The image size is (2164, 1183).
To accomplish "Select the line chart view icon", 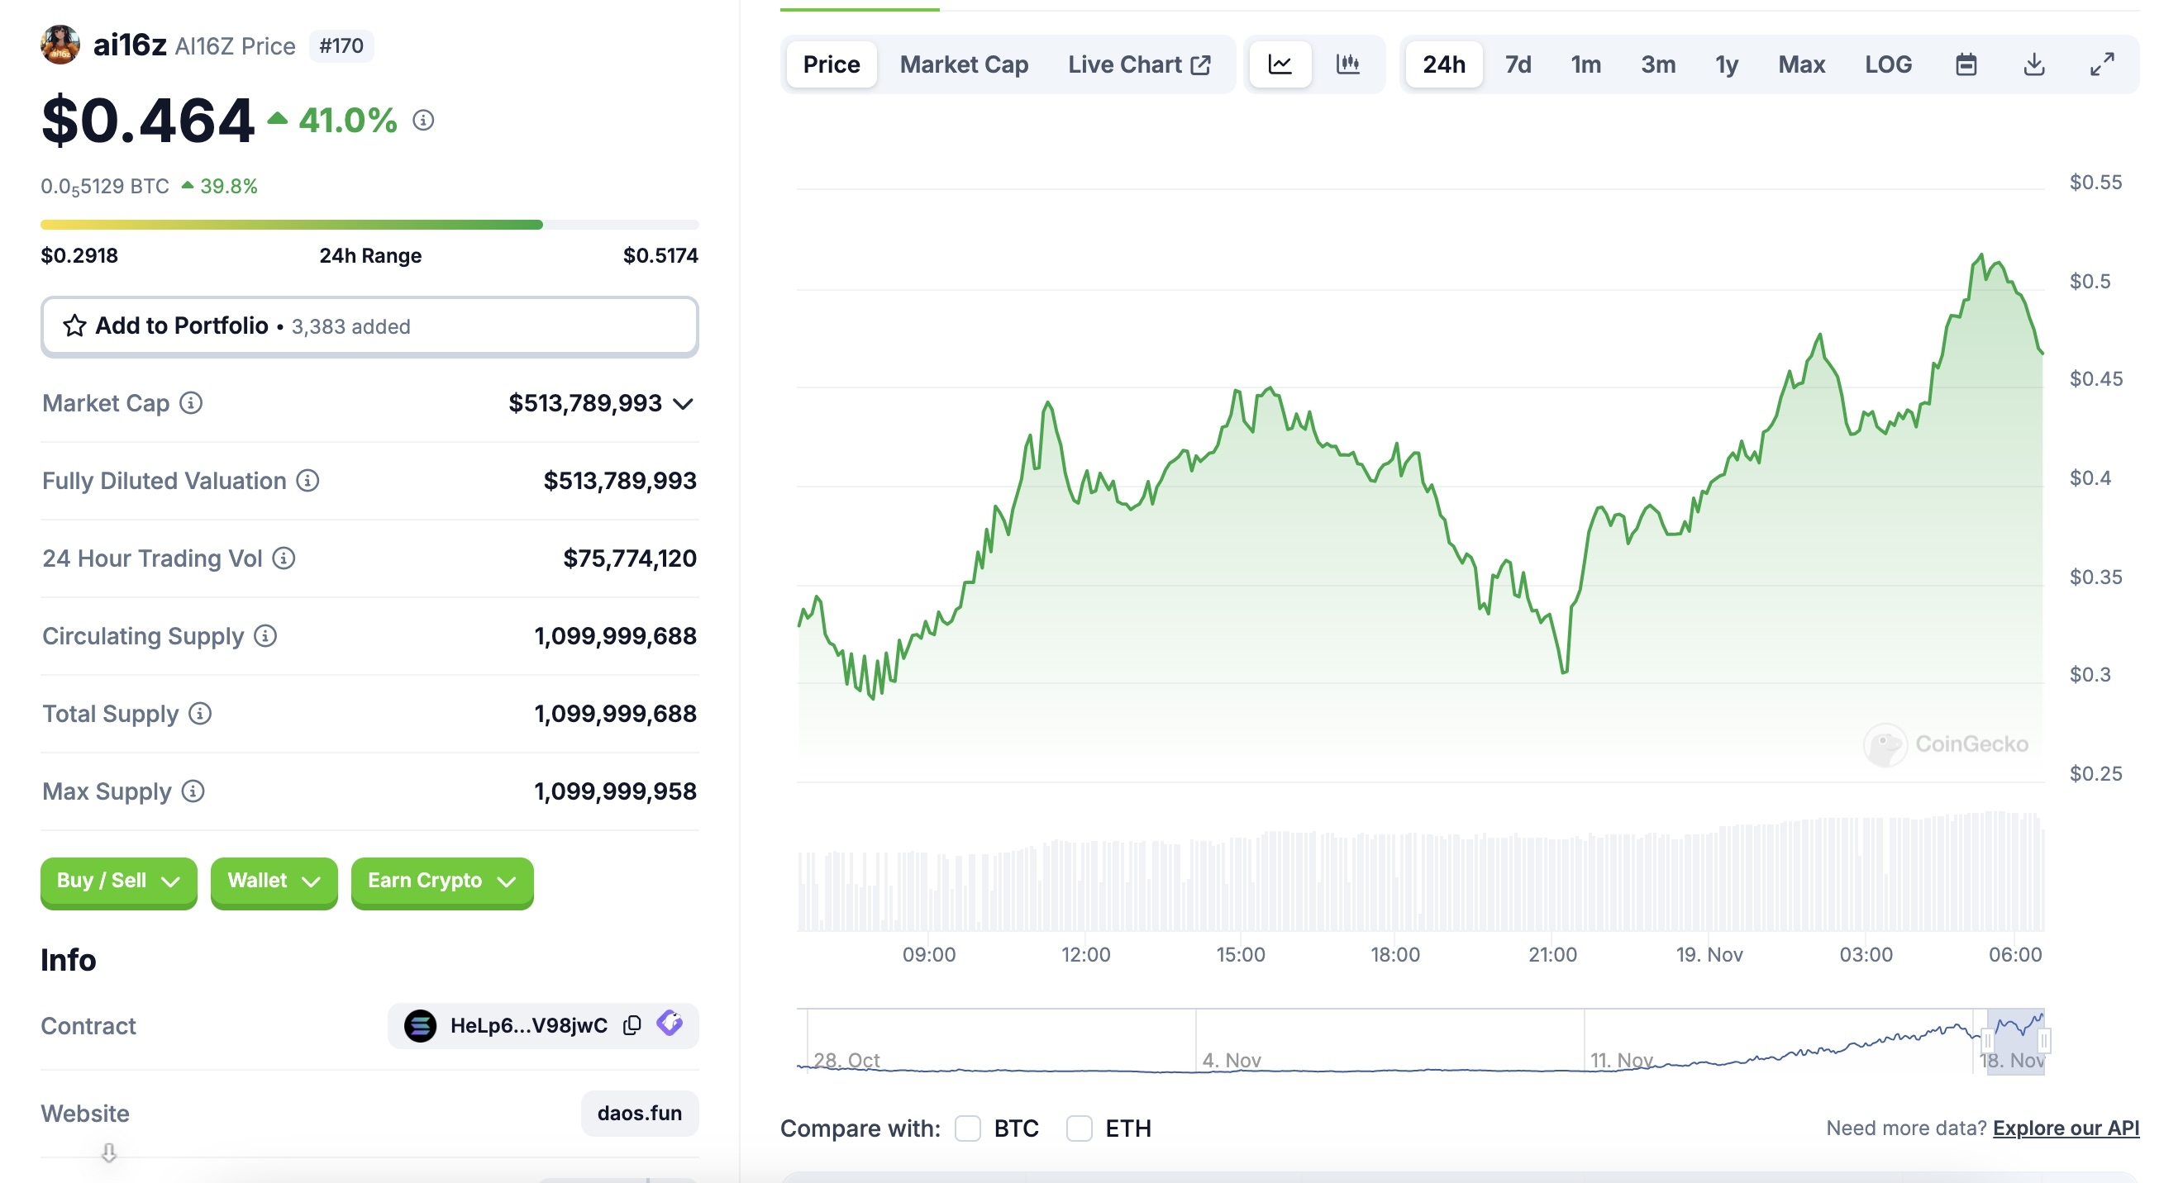I will tap(1279, 64).
